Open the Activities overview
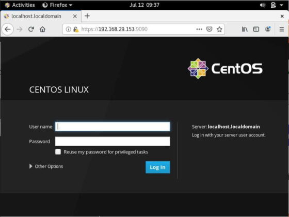This screenshot has width=289, height=217. [20, 5]
